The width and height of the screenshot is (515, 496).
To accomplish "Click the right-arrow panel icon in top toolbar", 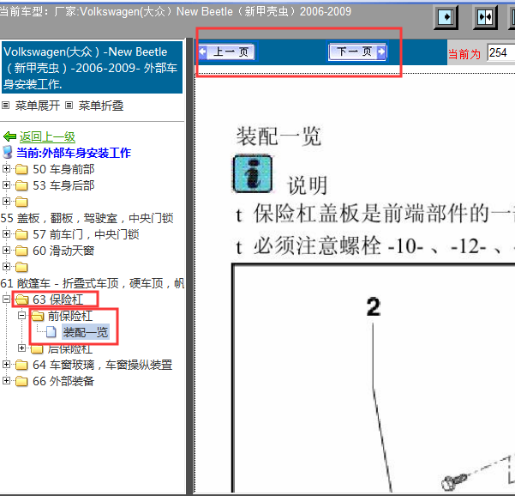I will (446, 17).
